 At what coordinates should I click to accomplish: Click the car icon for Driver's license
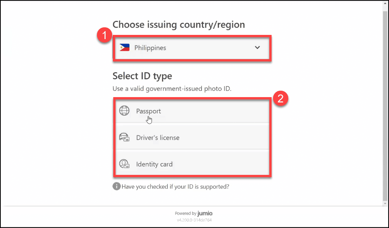(124, 137)
